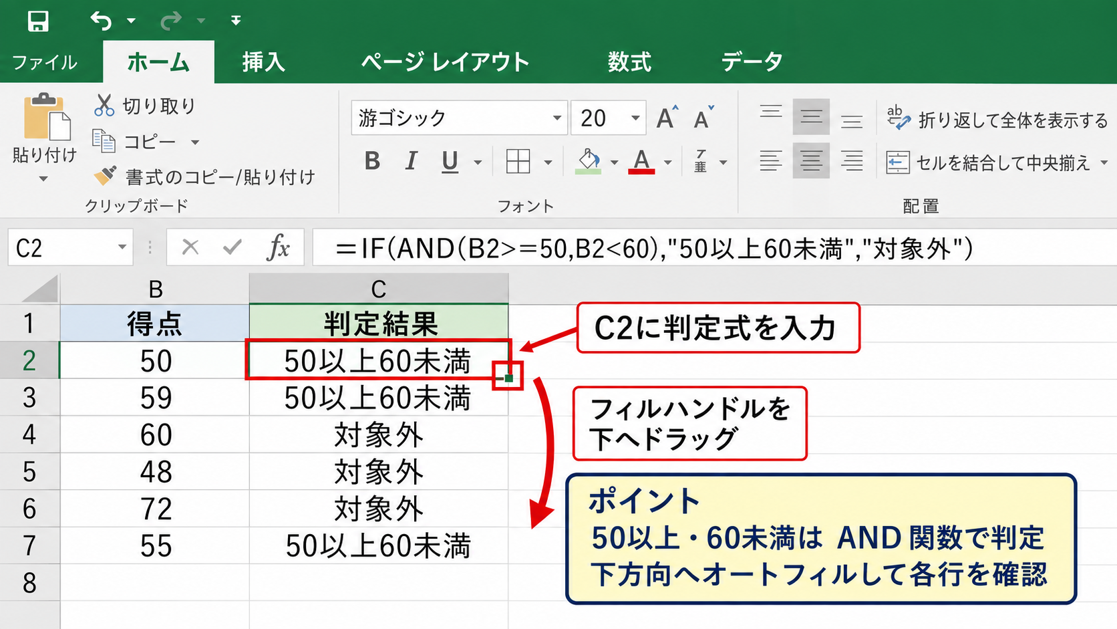Open the コピー dropdown arrow
The width and height of the screenshot is (1117, 629).
[195, 142]
